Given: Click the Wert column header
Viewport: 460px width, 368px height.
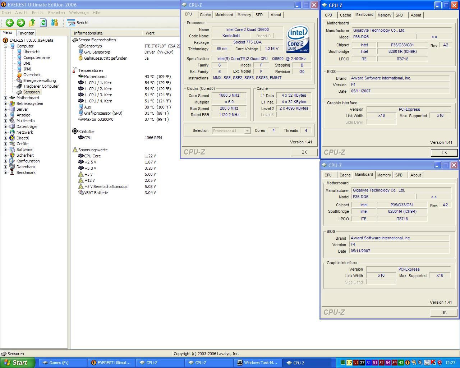Looking at the screenshot, I should (x=161, y=33).
